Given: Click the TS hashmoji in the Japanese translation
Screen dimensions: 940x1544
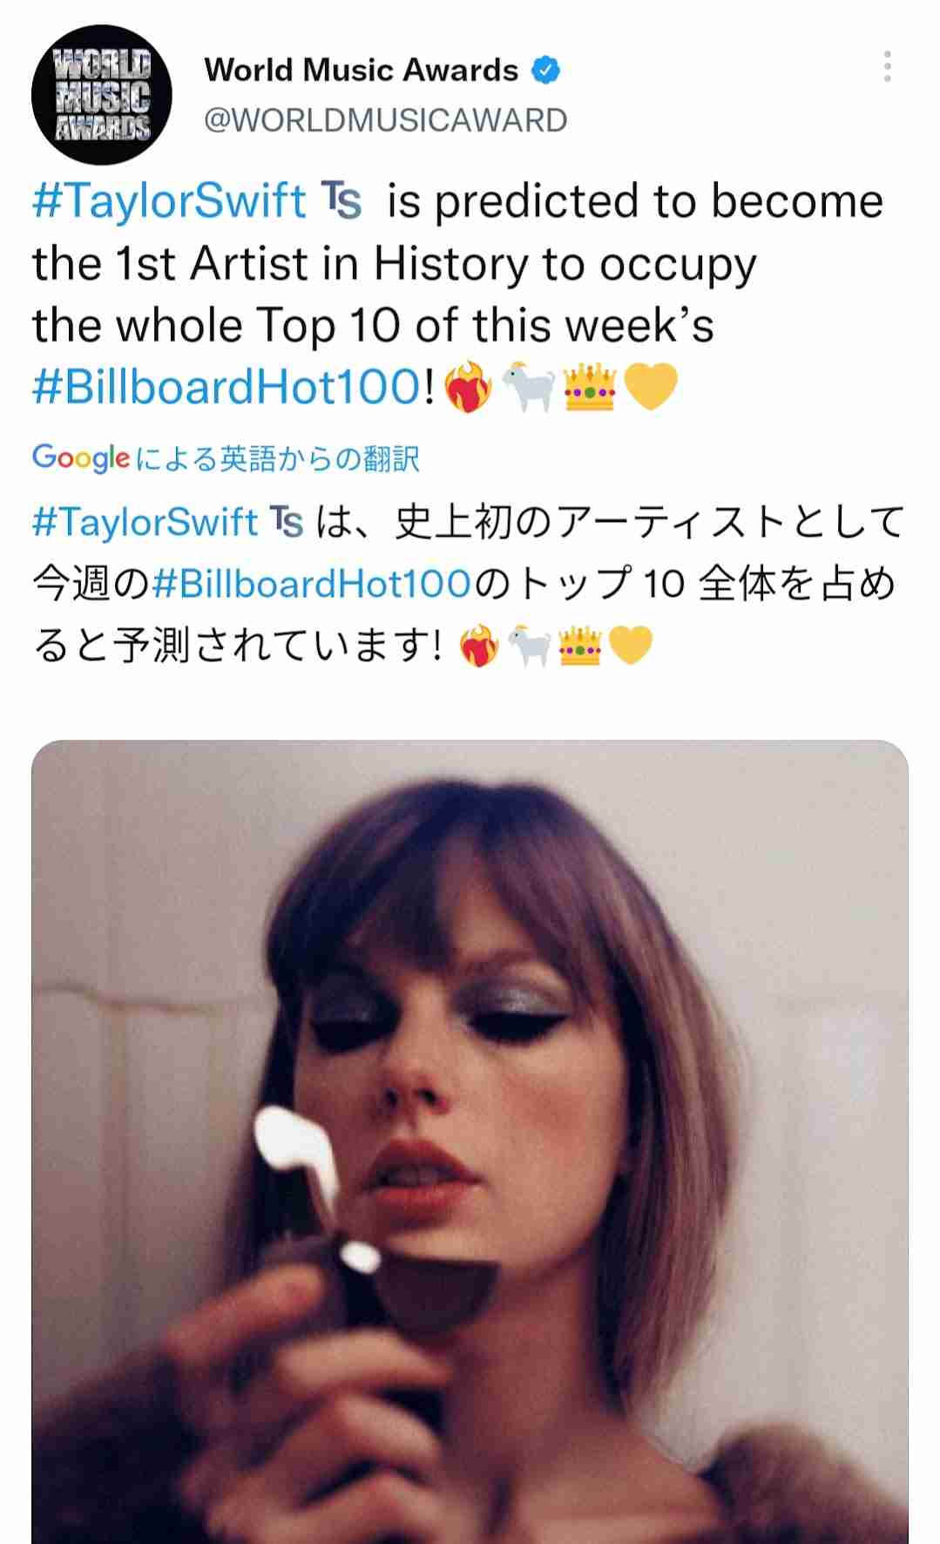Looking at the screenshot, I should coord(286,523).
